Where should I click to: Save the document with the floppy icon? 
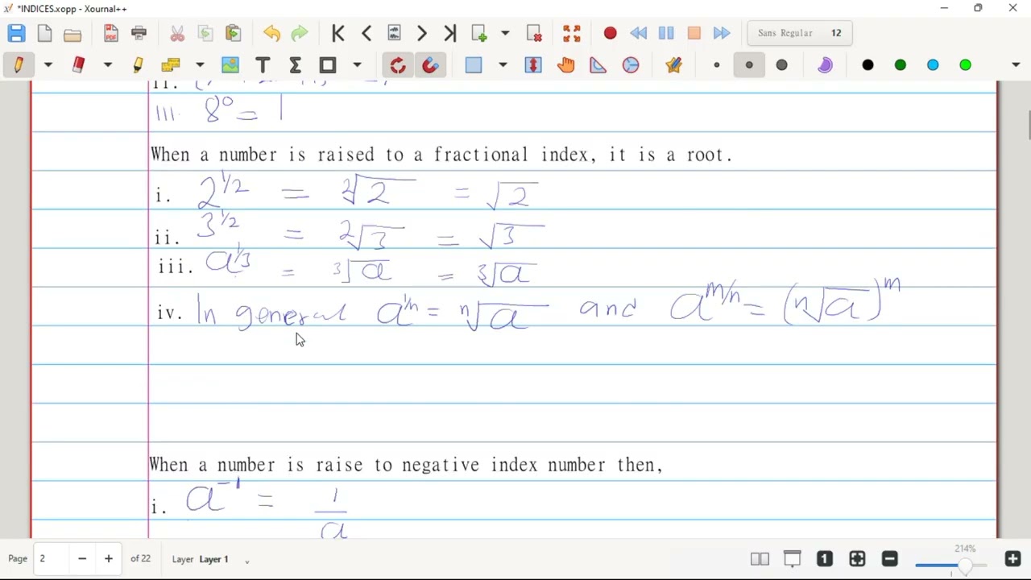coord(16,33)
